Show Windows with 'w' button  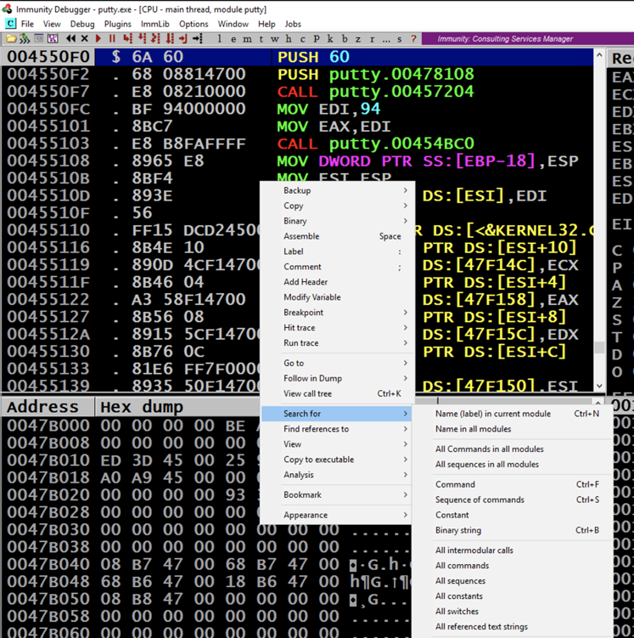click(x=275, y=39)
